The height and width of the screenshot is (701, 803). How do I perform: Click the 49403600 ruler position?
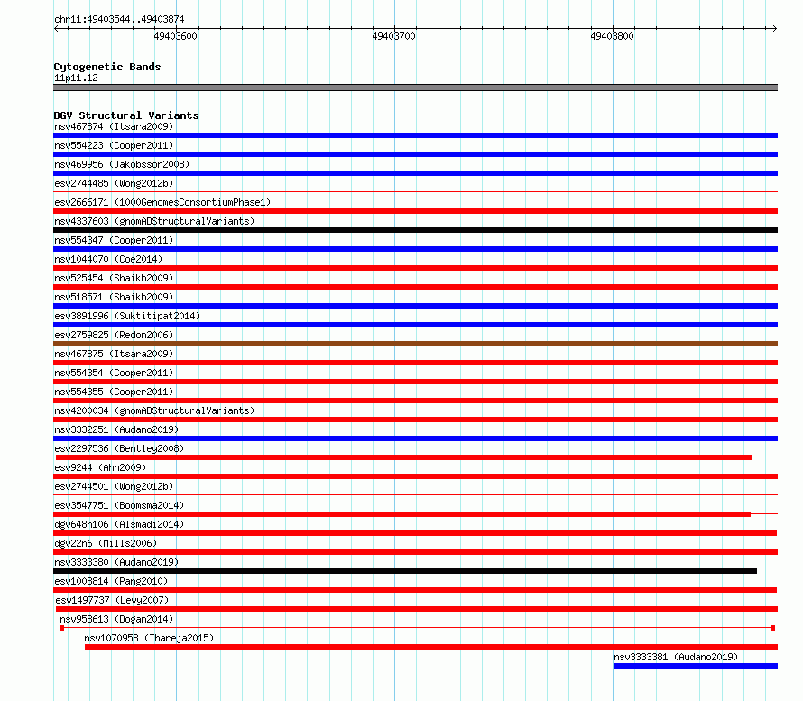(x=176, y=36)
